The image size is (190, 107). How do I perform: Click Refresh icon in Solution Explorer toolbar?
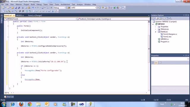pyautogui.click(x=160, y=18)
